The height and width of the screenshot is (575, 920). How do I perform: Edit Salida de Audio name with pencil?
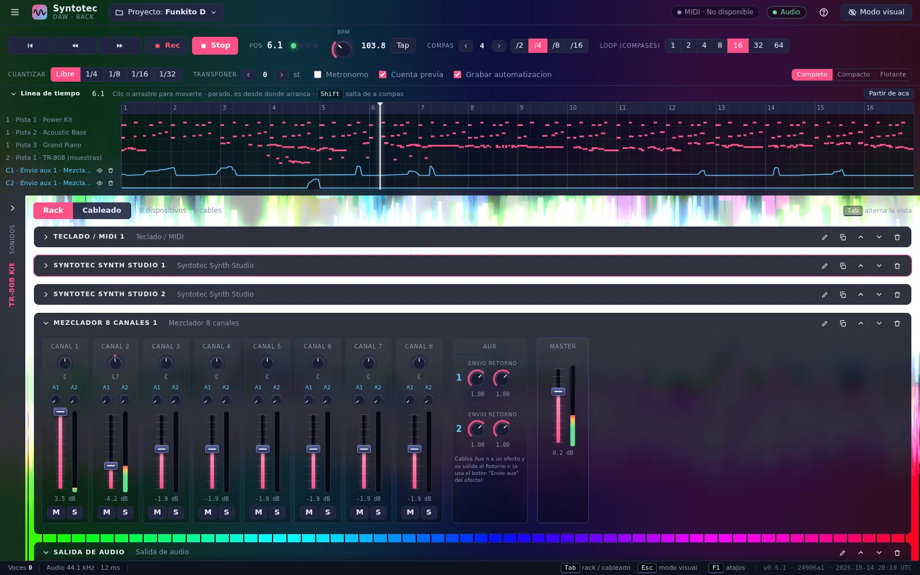click(842, 553)
